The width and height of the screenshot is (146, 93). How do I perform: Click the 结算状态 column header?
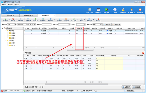click(110, 28)
